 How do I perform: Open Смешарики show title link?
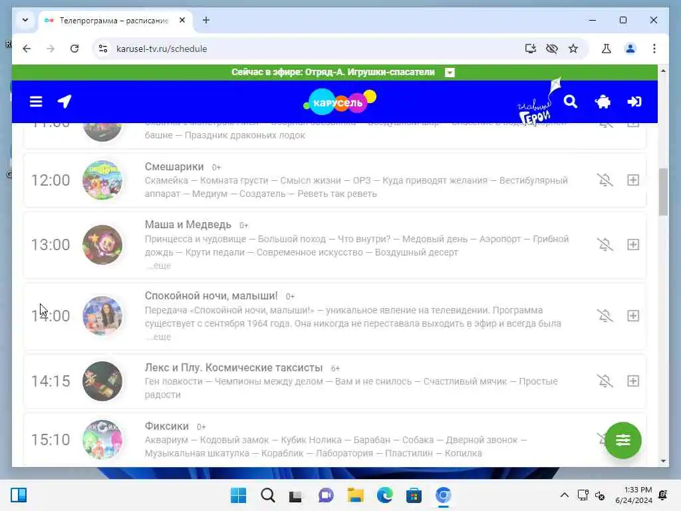coord(174,167)
